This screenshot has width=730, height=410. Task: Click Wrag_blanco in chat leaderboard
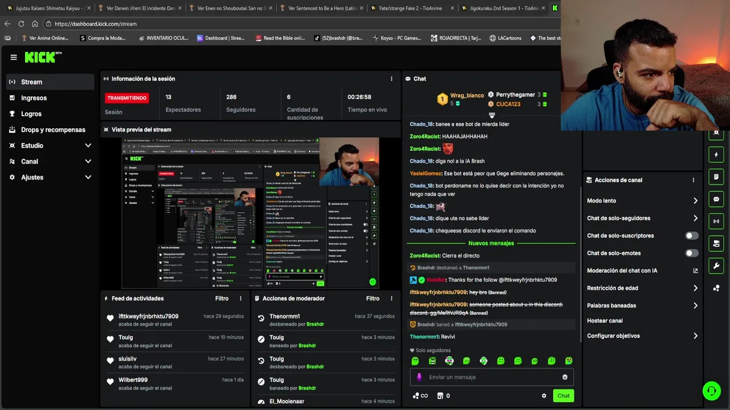(x=467, y=96)
